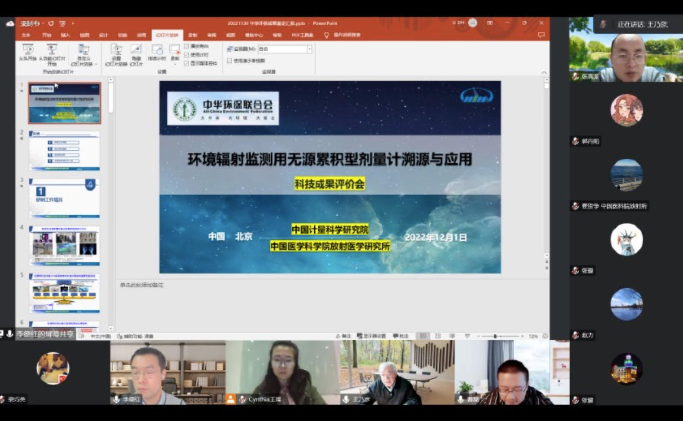Open the File menu tab

click(26, 35)
